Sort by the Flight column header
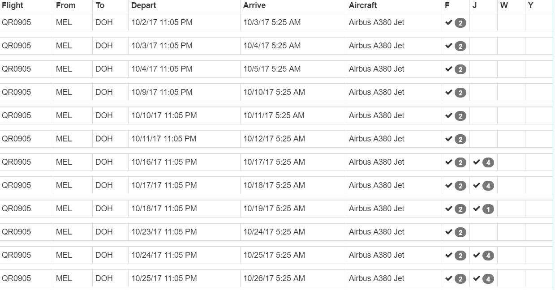555x290 pixels. (x=13, y=5)
